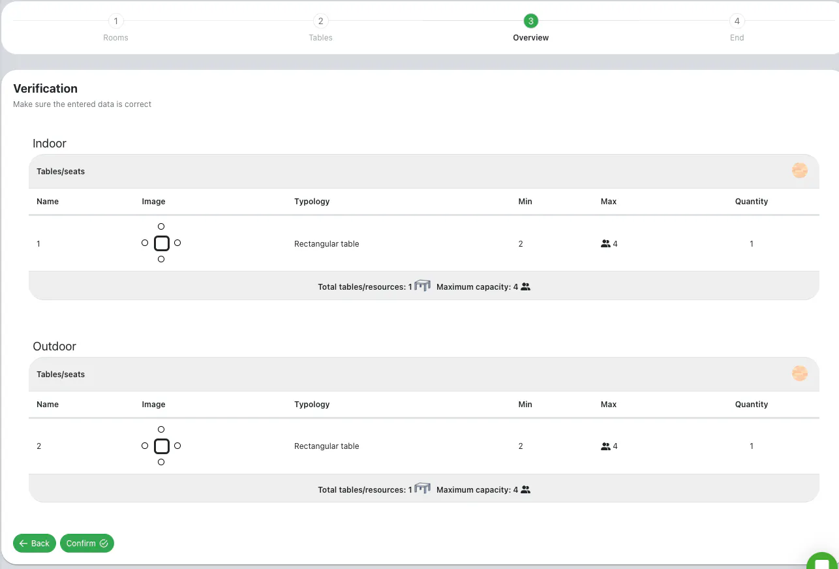
Task: Switch to step 2 Tables
Action: 320,22
